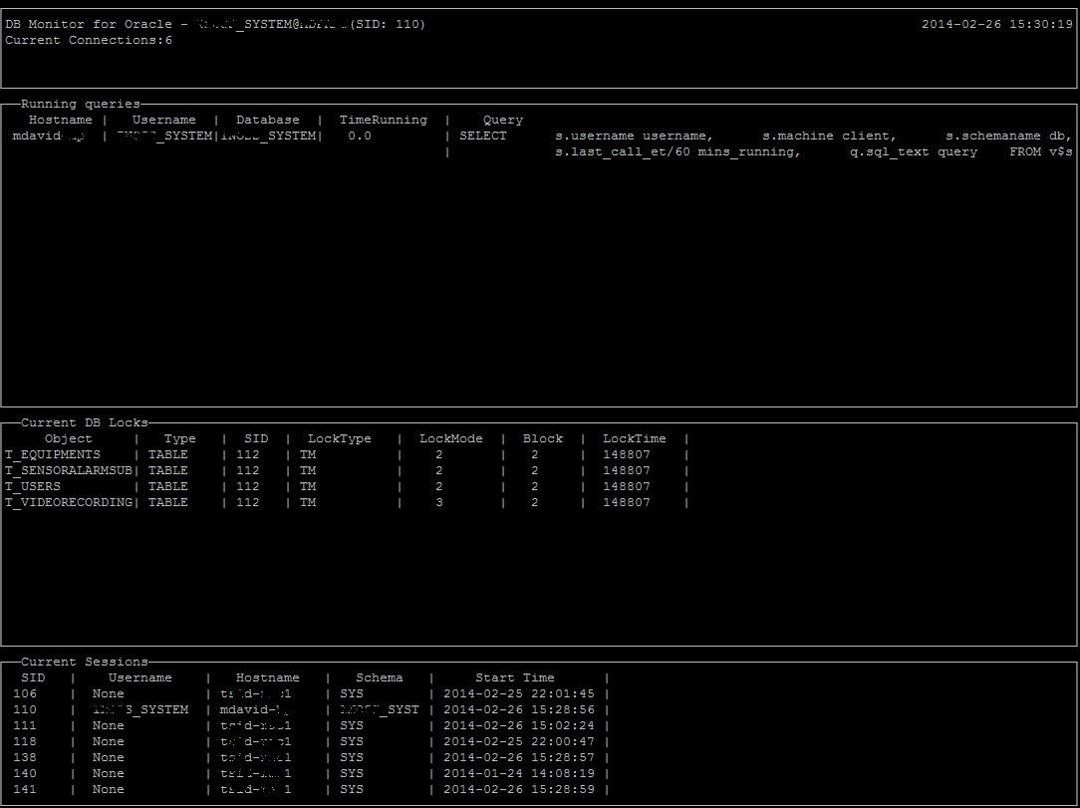Click 's.last_call_et/60 mins_running,' text

tap(677, 151)
